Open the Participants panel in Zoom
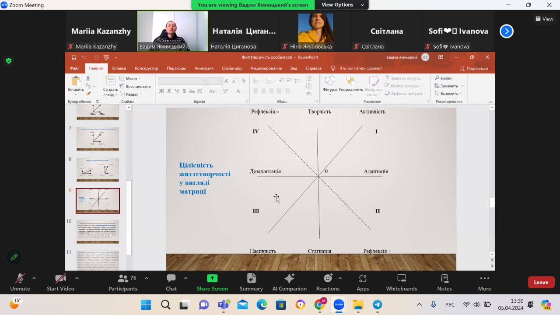This screenshot has width=560, height=315. [x=123, y=282]
